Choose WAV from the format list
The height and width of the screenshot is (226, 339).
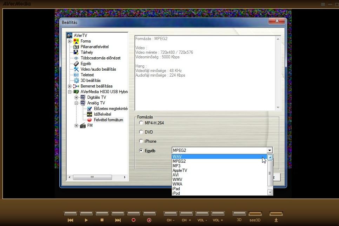pos(219,156)
